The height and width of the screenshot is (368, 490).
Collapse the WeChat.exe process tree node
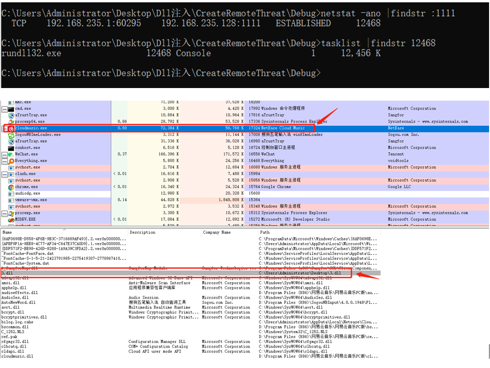tap(5, 155)
